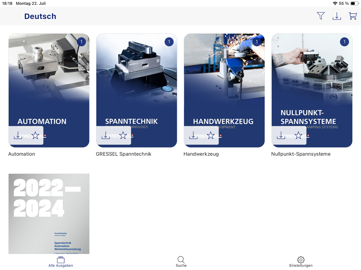Tap the date Montag 22. Juli
This screenshot has height=270, width=361.
point(31,3)
